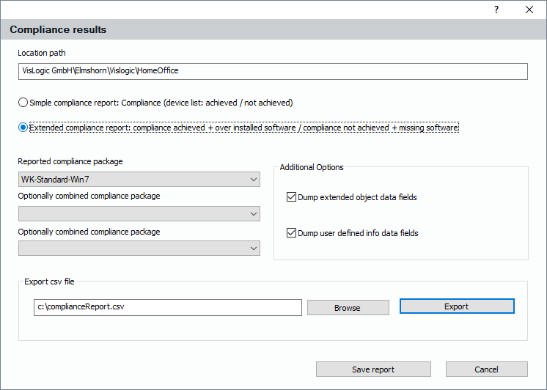Click into the Location path field
Screen dimensions: 547x390
click(x=273, y=71)
